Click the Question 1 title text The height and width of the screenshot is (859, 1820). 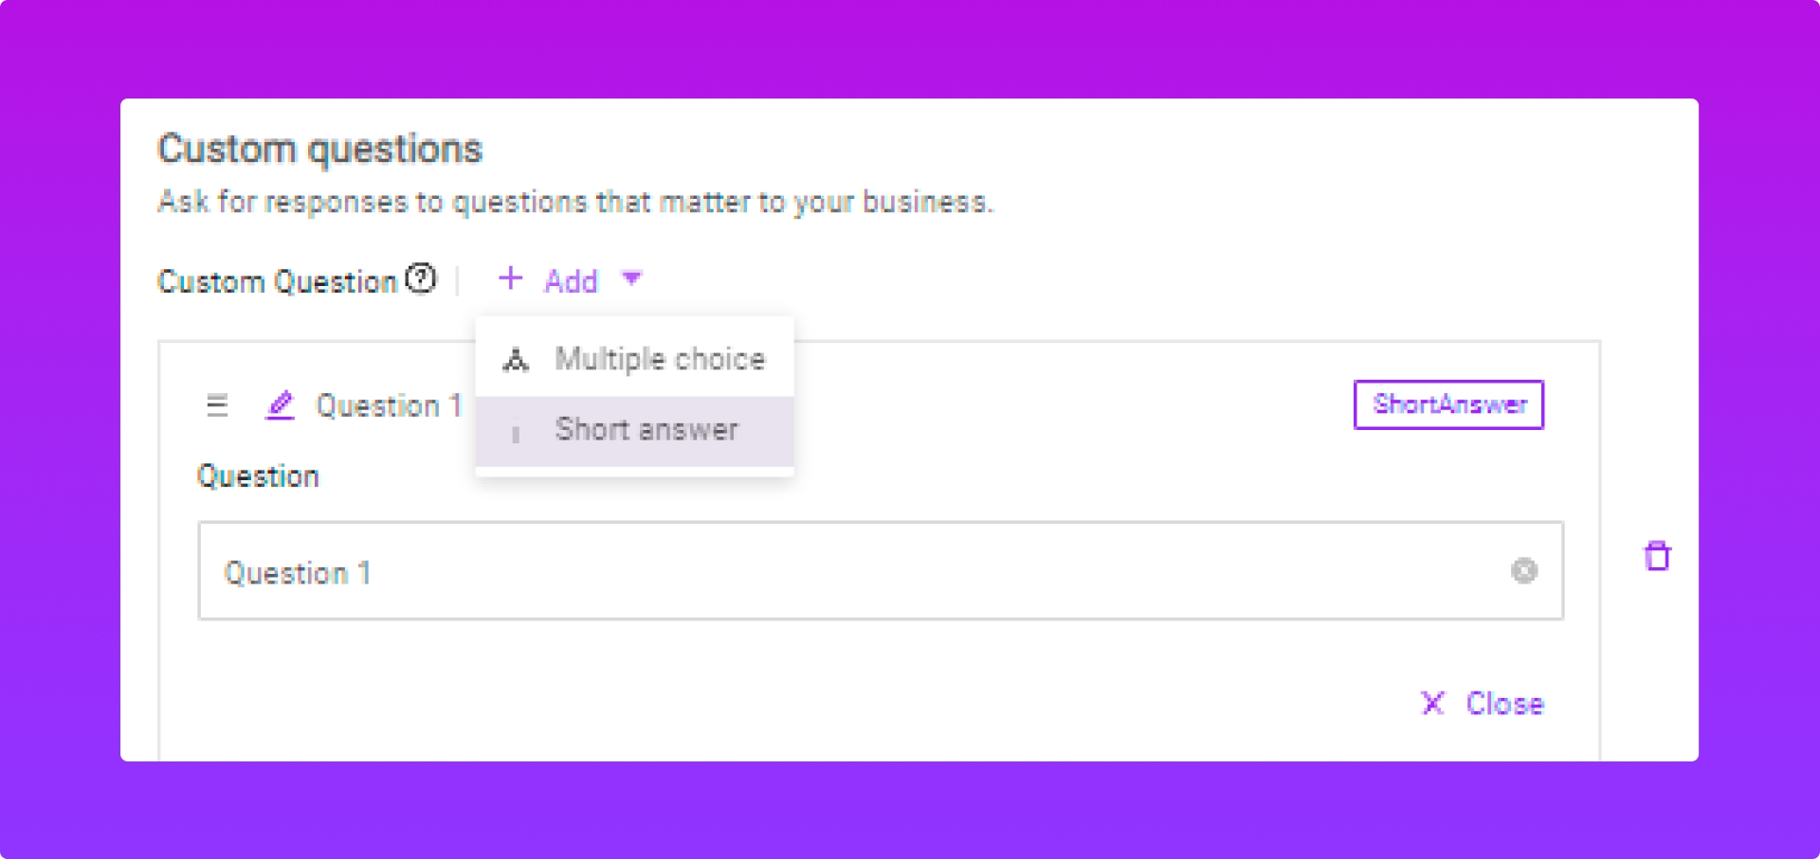[389, 405]
